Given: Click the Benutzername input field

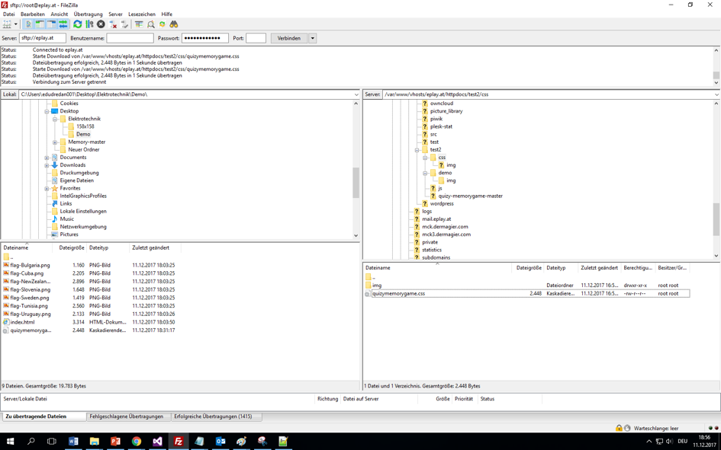Looking at the screenshot, I should click(130, 38).
